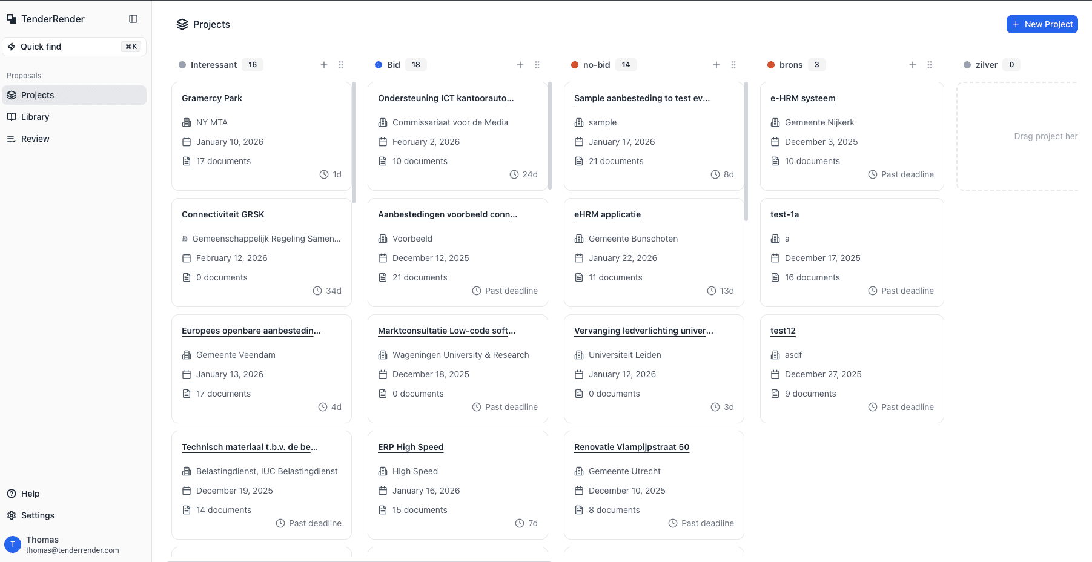Open the Settings gear in sidebar
1092x562 pixels.
point(12,515)
